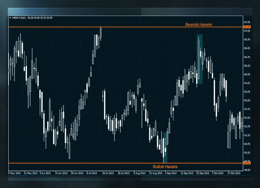The height and width of the screenshot is (188, 260).
Task: Expand the #EBAY.Daily chart dropdown arrow
Action: (x=9, y=17)
